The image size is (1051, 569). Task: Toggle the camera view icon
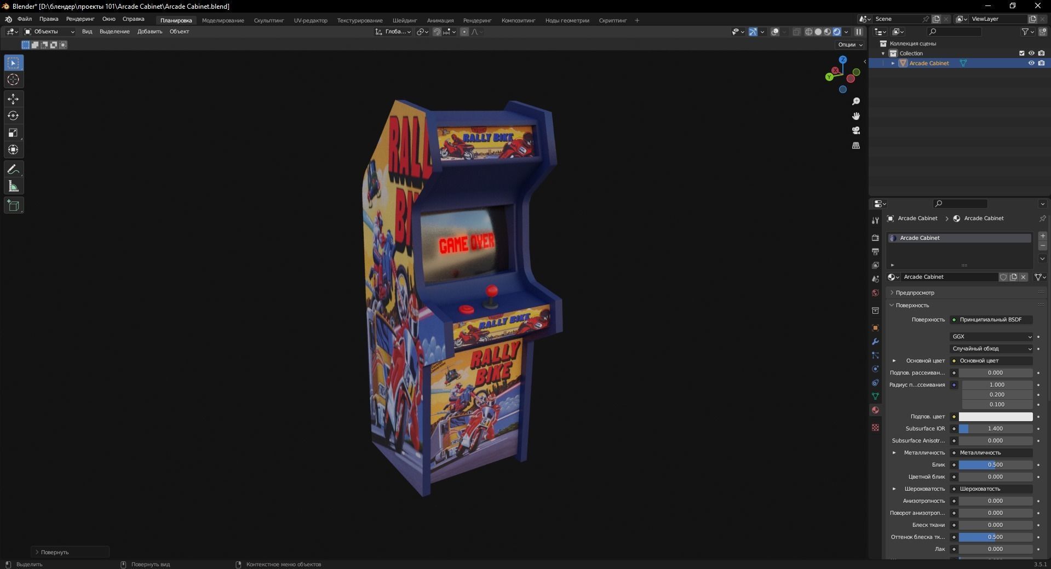856,131
